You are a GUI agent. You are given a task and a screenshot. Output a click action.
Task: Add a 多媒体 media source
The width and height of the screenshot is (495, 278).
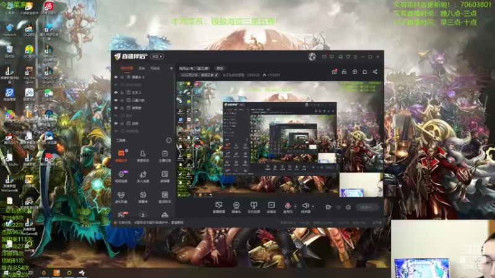click(271, 208)
